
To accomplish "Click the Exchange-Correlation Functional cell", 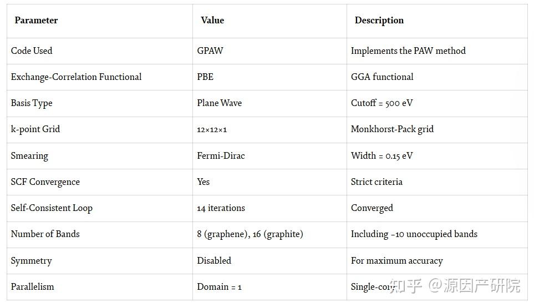I will [x=76, y=77].
